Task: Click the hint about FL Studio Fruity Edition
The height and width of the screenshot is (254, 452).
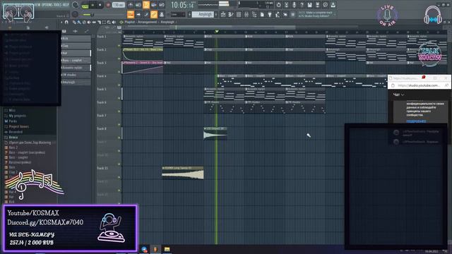Action: 316,14
